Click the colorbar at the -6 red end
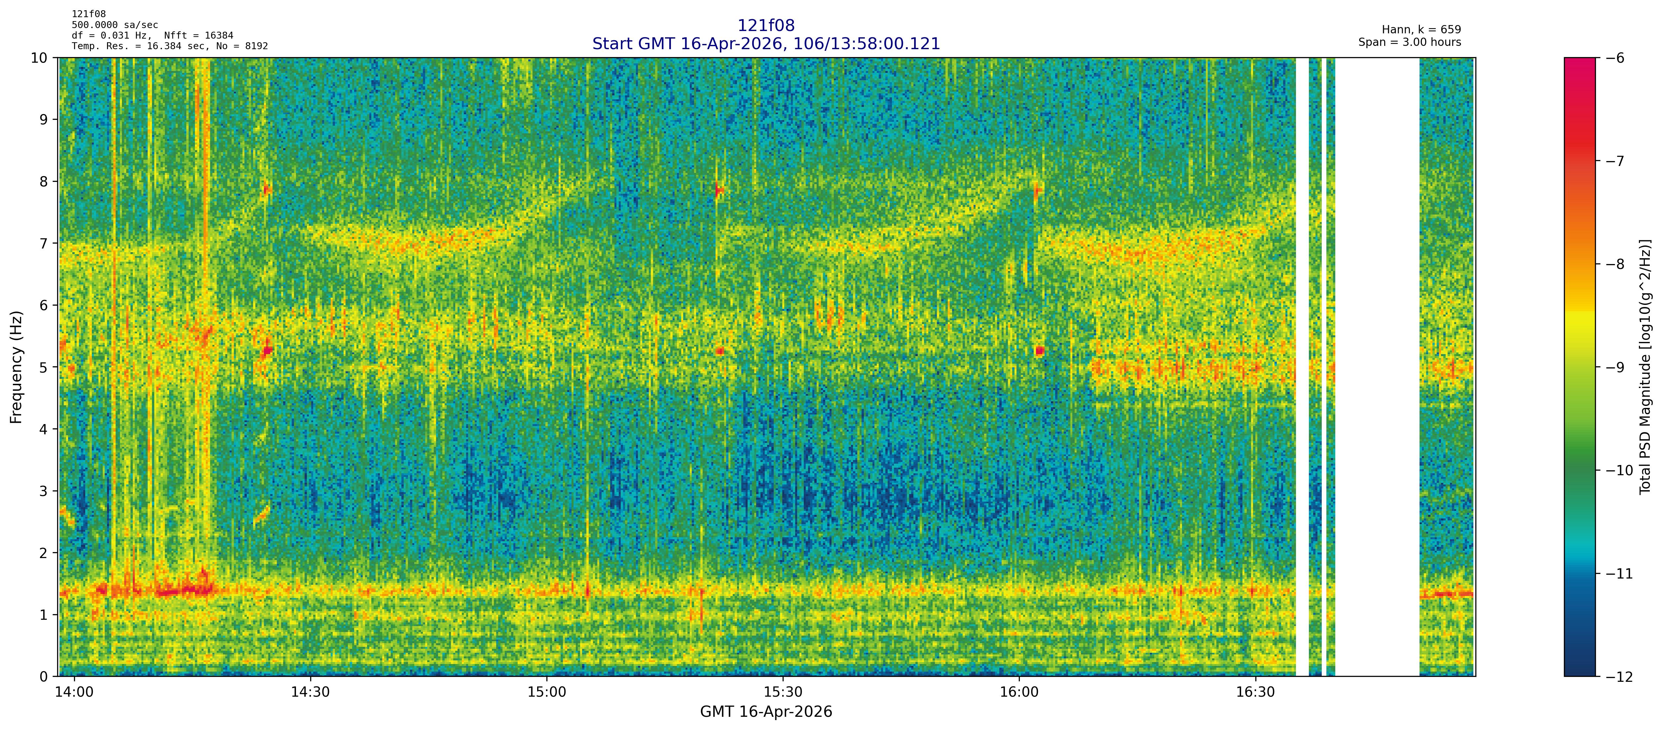The image size is (1663, 730). (1579, 63)
